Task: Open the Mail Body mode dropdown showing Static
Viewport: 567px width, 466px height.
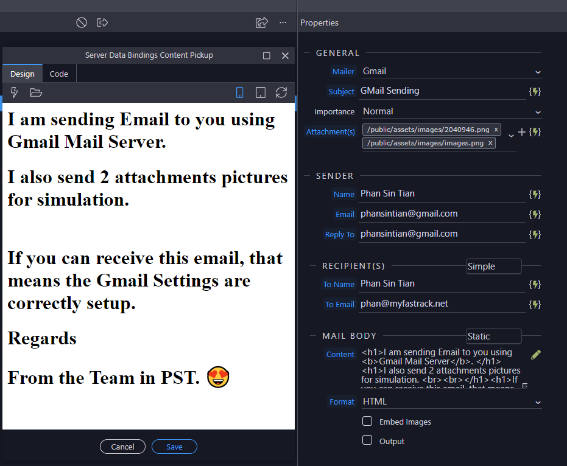Action: (493, 336)
